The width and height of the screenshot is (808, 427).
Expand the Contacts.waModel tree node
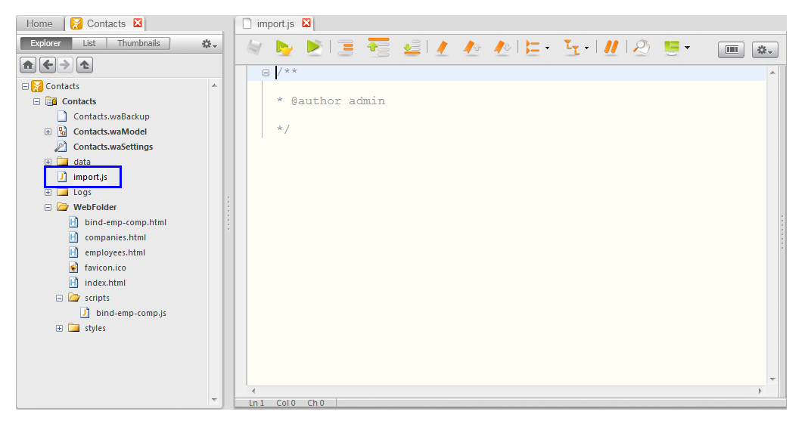(48, 132)
